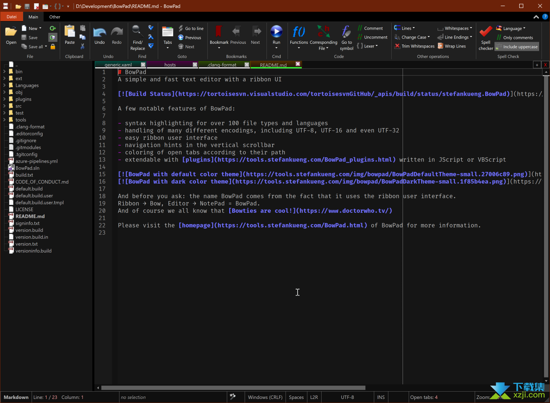550x403 pixels.
Task: Toggle the file tree button in File group
Action: (53, 37)
